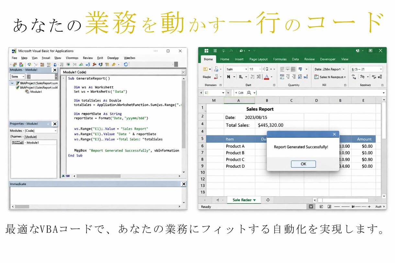Open the Modules - [Code] properties dropdown

(55, 131)
